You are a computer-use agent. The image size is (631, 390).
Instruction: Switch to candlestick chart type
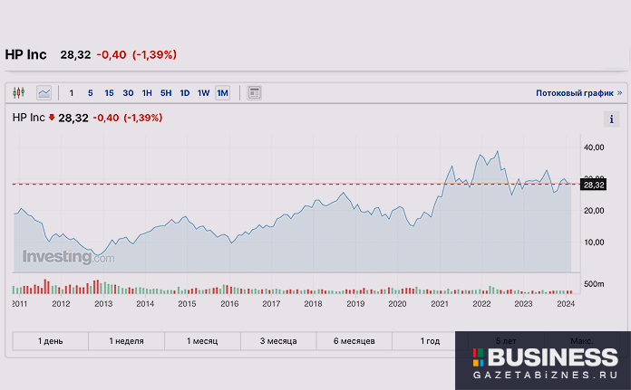coord(20,92)
